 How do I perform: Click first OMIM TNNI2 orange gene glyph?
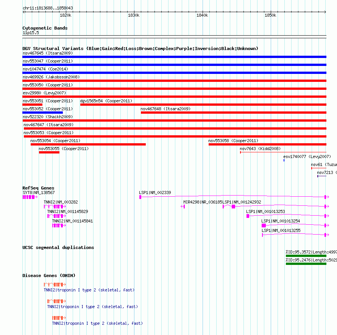(x=55, y=285)
